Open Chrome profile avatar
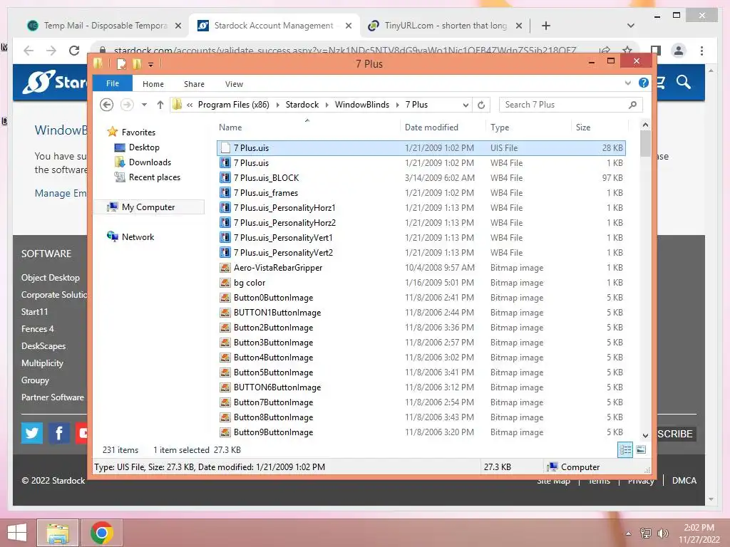 (679, 51)
